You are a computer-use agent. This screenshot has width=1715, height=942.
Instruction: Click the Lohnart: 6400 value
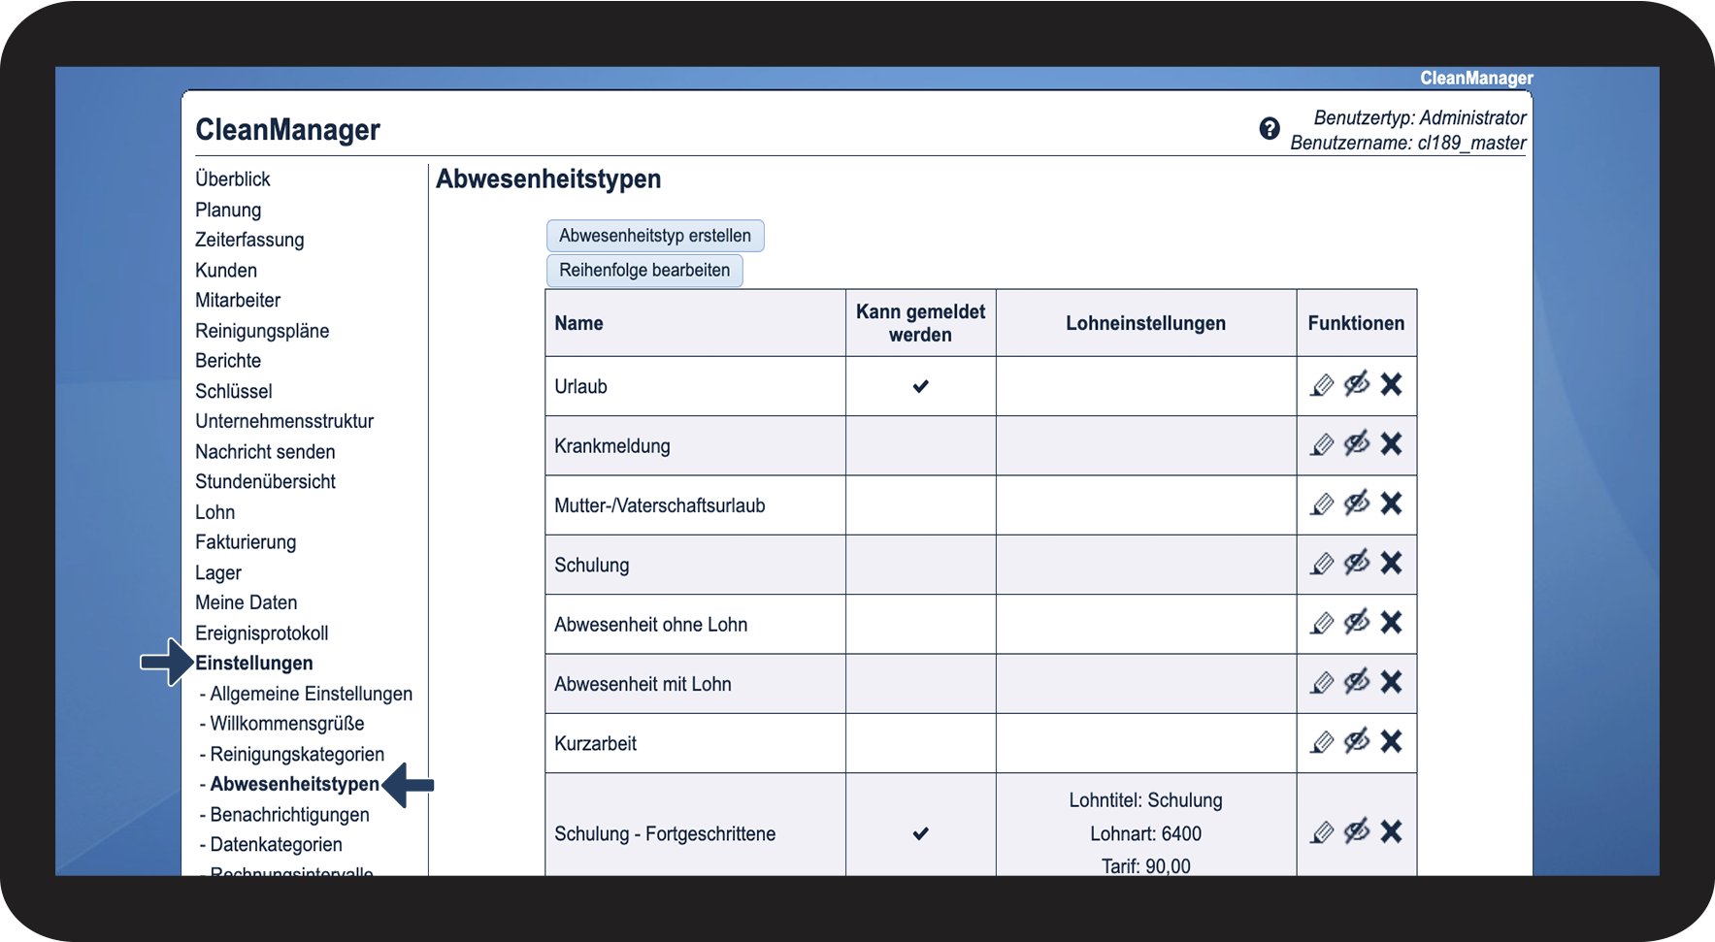click(1145, 834)
